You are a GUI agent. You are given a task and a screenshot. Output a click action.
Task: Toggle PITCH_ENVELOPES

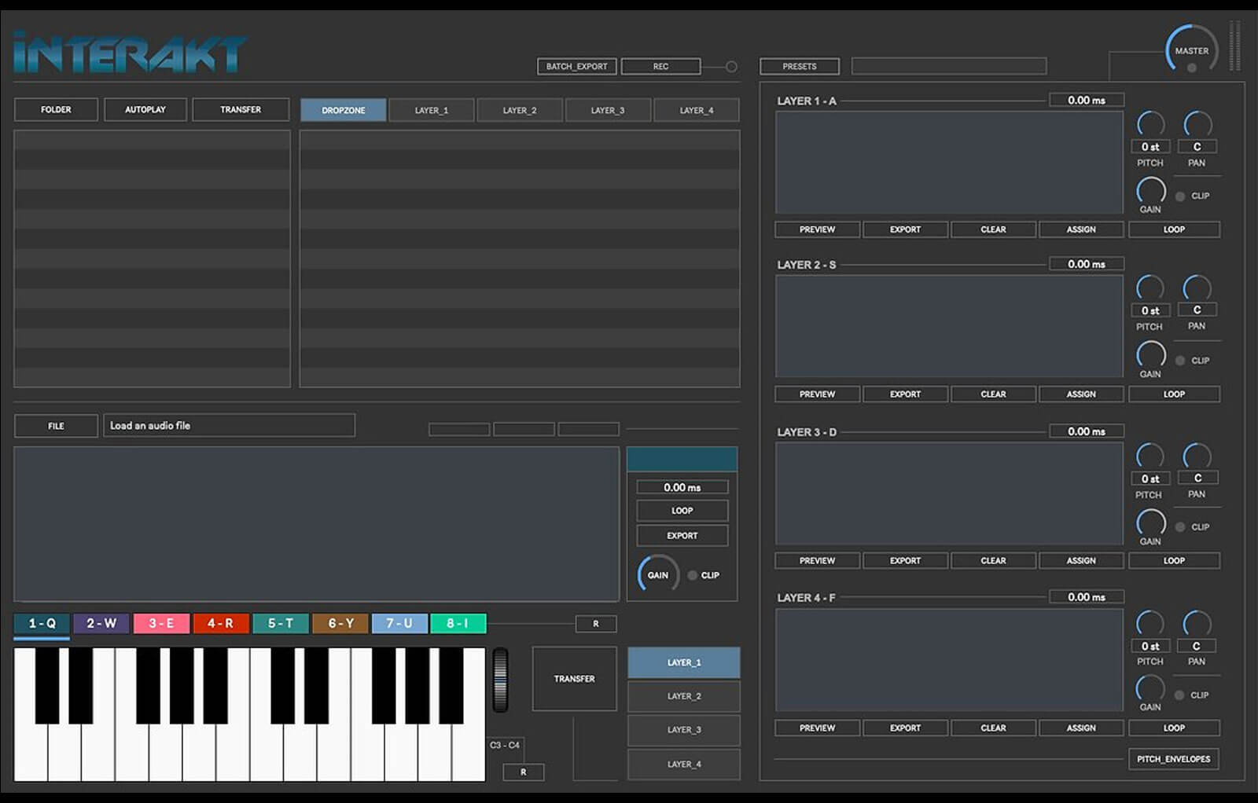coord(1173,759)
